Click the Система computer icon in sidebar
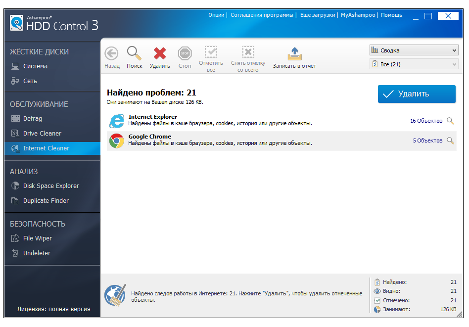469x327 pixels. pos(15,66)
